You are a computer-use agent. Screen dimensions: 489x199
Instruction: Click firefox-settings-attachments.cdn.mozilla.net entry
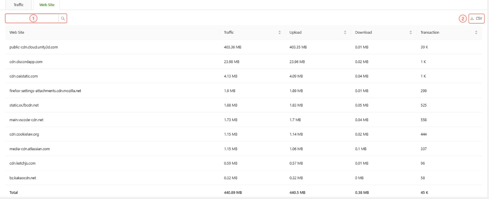[x=45, y=91]
